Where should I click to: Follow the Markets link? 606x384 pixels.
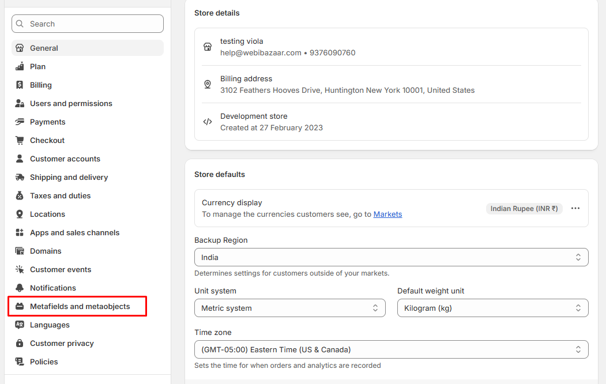coord(387,214)
